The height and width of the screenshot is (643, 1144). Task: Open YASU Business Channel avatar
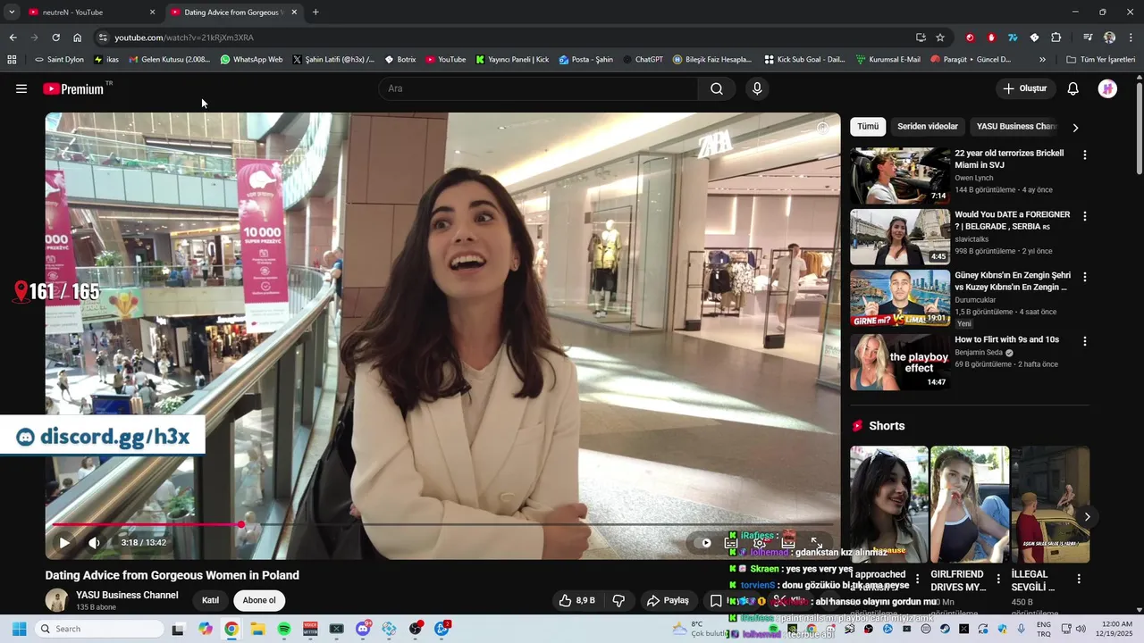pyautogui.click(x=57, y=600)
